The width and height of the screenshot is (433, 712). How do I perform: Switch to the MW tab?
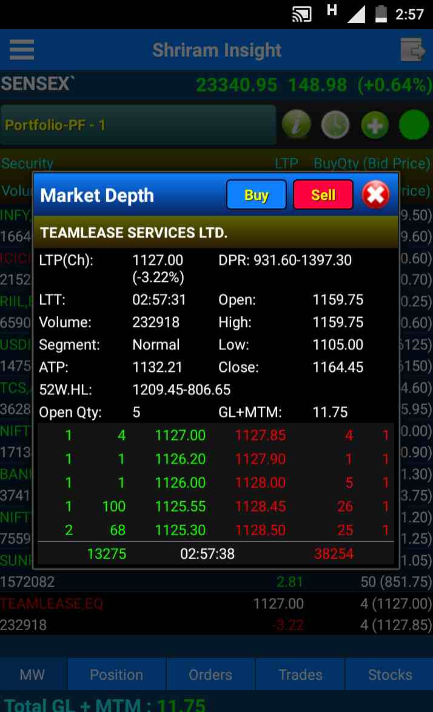(x=33, y=674)
